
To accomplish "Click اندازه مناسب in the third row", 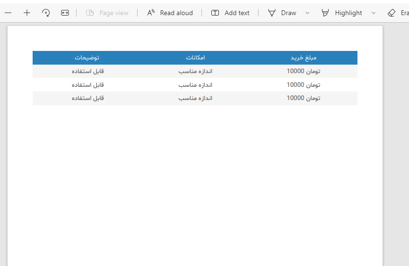I will tap(195, 98).
